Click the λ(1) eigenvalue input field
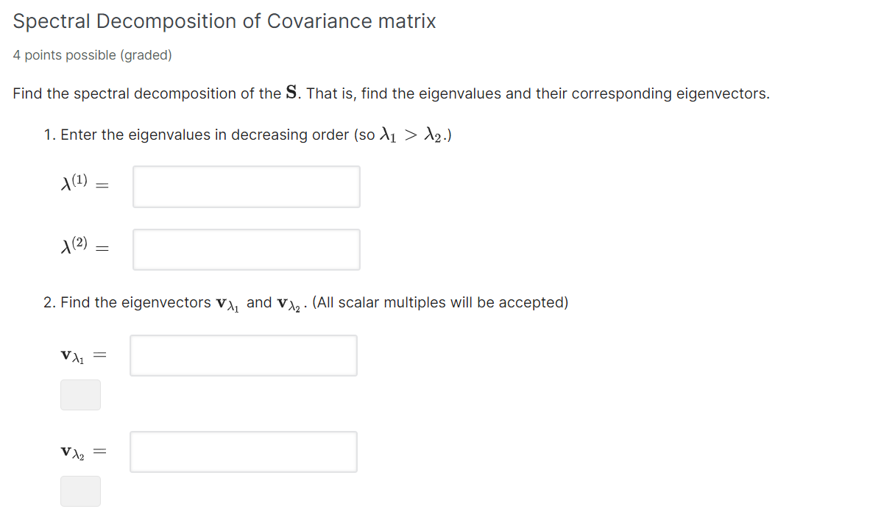Viewport: 881px width, 517px height. [x=246, y=186]
